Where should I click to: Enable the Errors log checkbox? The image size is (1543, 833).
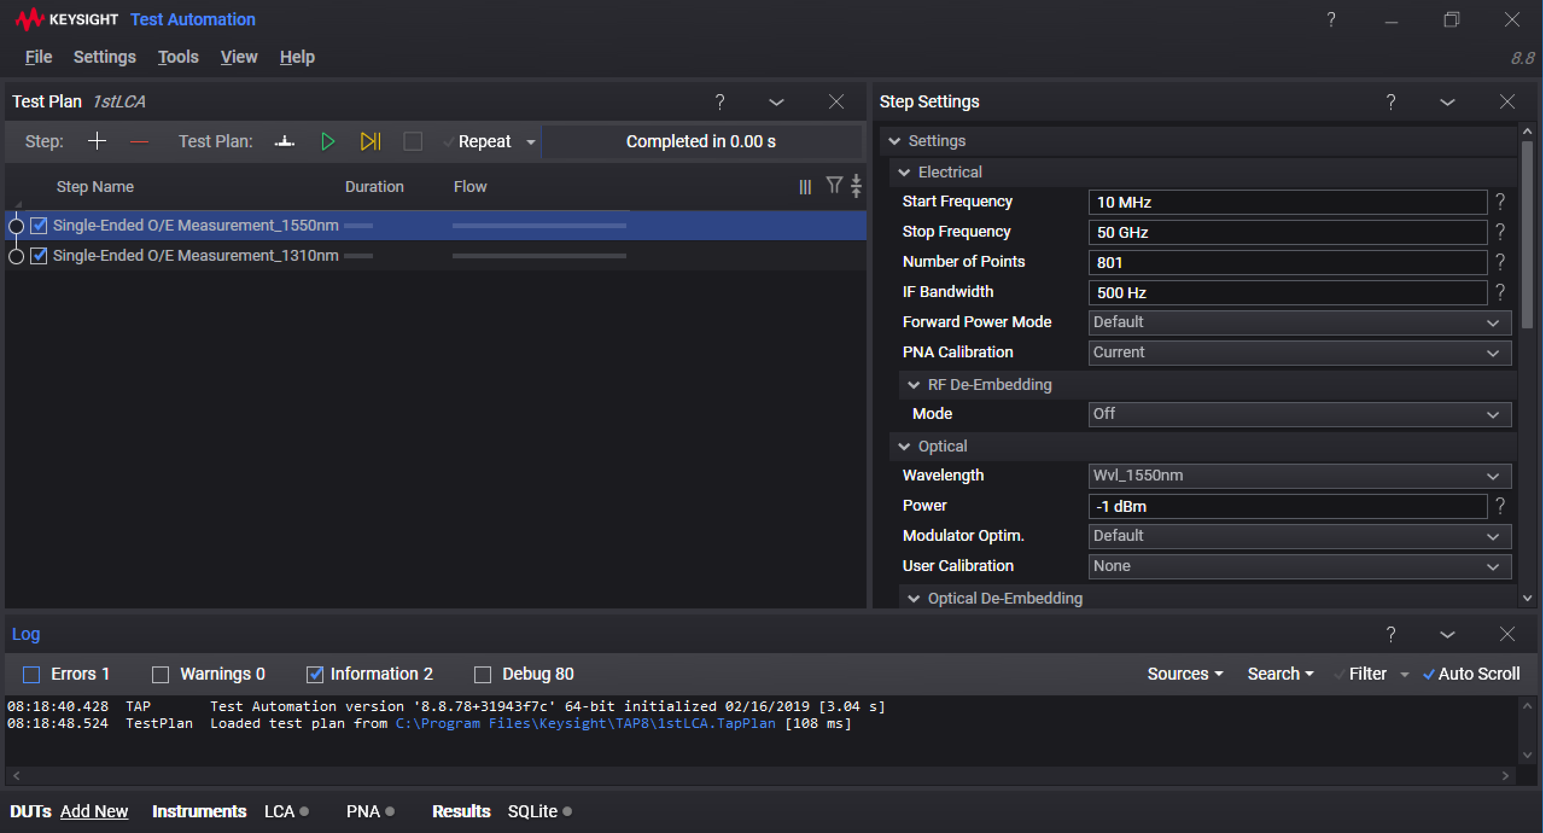pyautogui.click(x=31, y=674)
